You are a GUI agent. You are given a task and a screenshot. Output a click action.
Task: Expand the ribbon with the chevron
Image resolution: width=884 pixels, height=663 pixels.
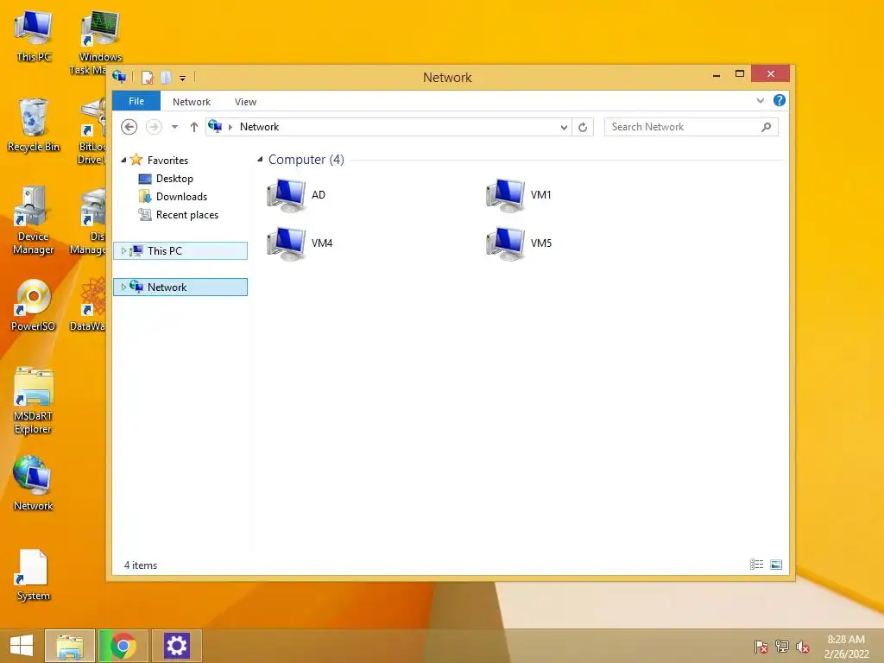[760, 100]
